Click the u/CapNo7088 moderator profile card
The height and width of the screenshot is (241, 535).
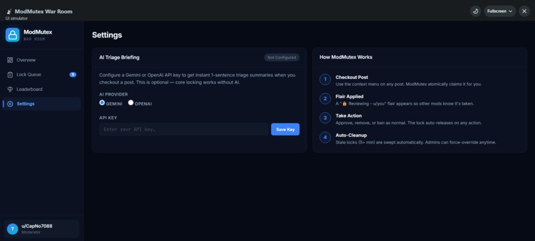coord(42,228)
